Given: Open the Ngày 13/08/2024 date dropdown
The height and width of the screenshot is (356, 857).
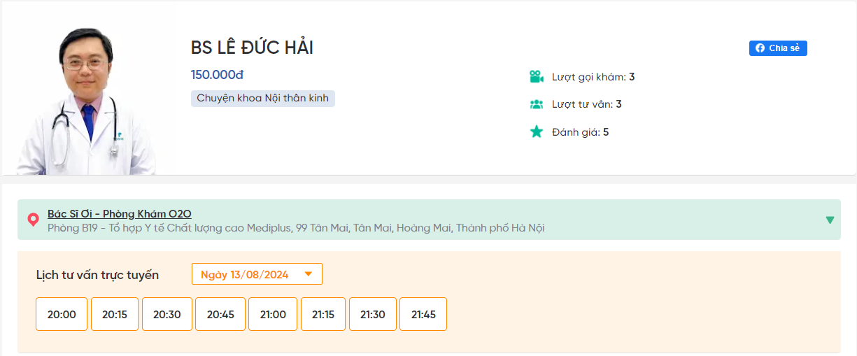Looking at the screenshot, I should tap(257, 274).
